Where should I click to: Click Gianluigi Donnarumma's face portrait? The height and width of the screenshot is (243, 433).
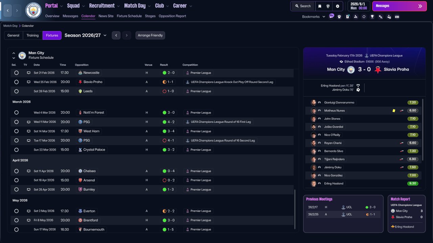[x=314, y=103]
